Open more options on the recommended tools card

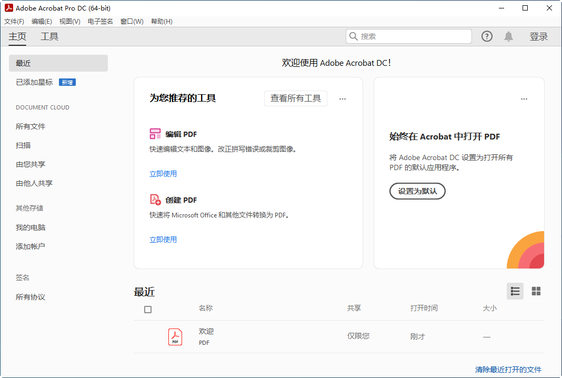point(343,98)
